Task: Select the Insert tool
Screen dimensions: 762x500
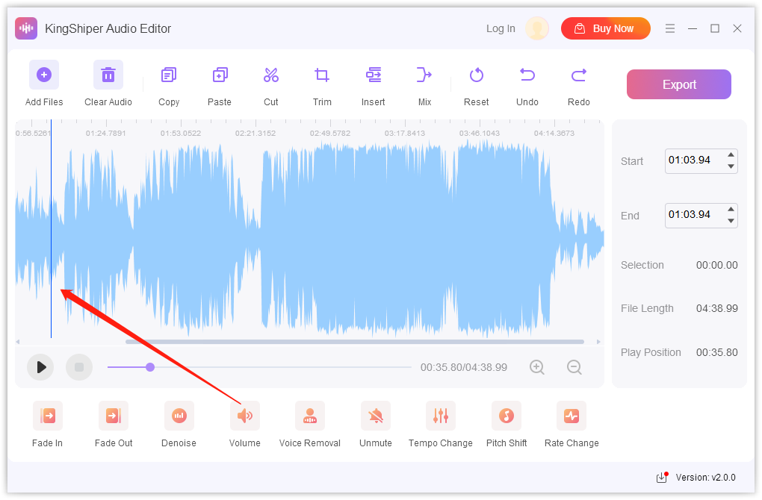Action: [374, 75]
